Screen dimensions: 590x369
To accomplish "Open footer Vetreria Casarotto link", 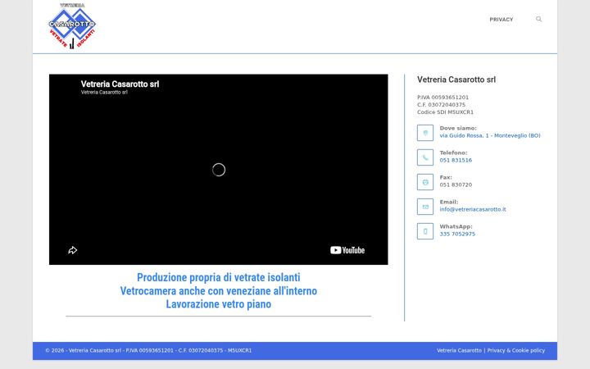I will (x=459, y=351).
